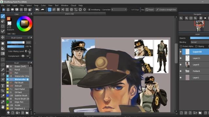Screen dimensions: 209x117
Task: Click the Reset button
Action: coord(150,9)
